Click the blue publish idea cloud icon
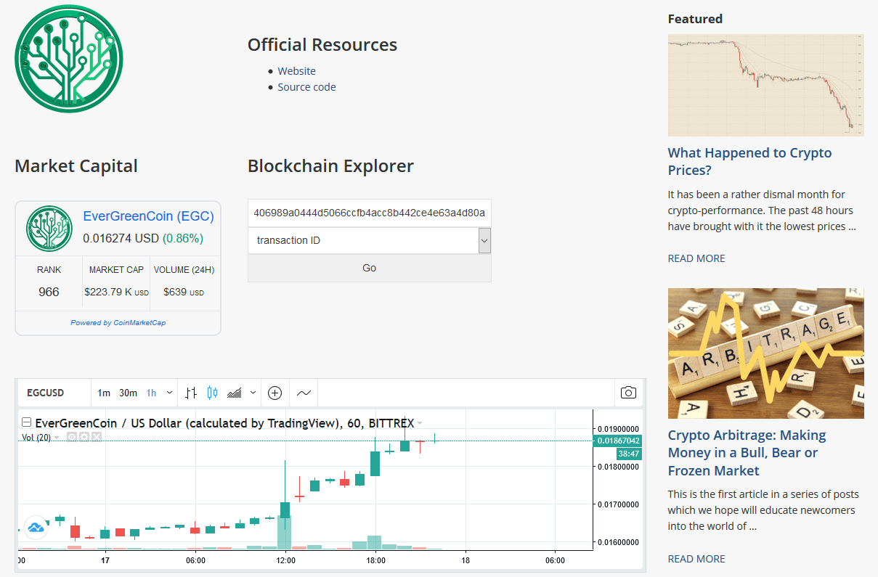 [36, 528]
